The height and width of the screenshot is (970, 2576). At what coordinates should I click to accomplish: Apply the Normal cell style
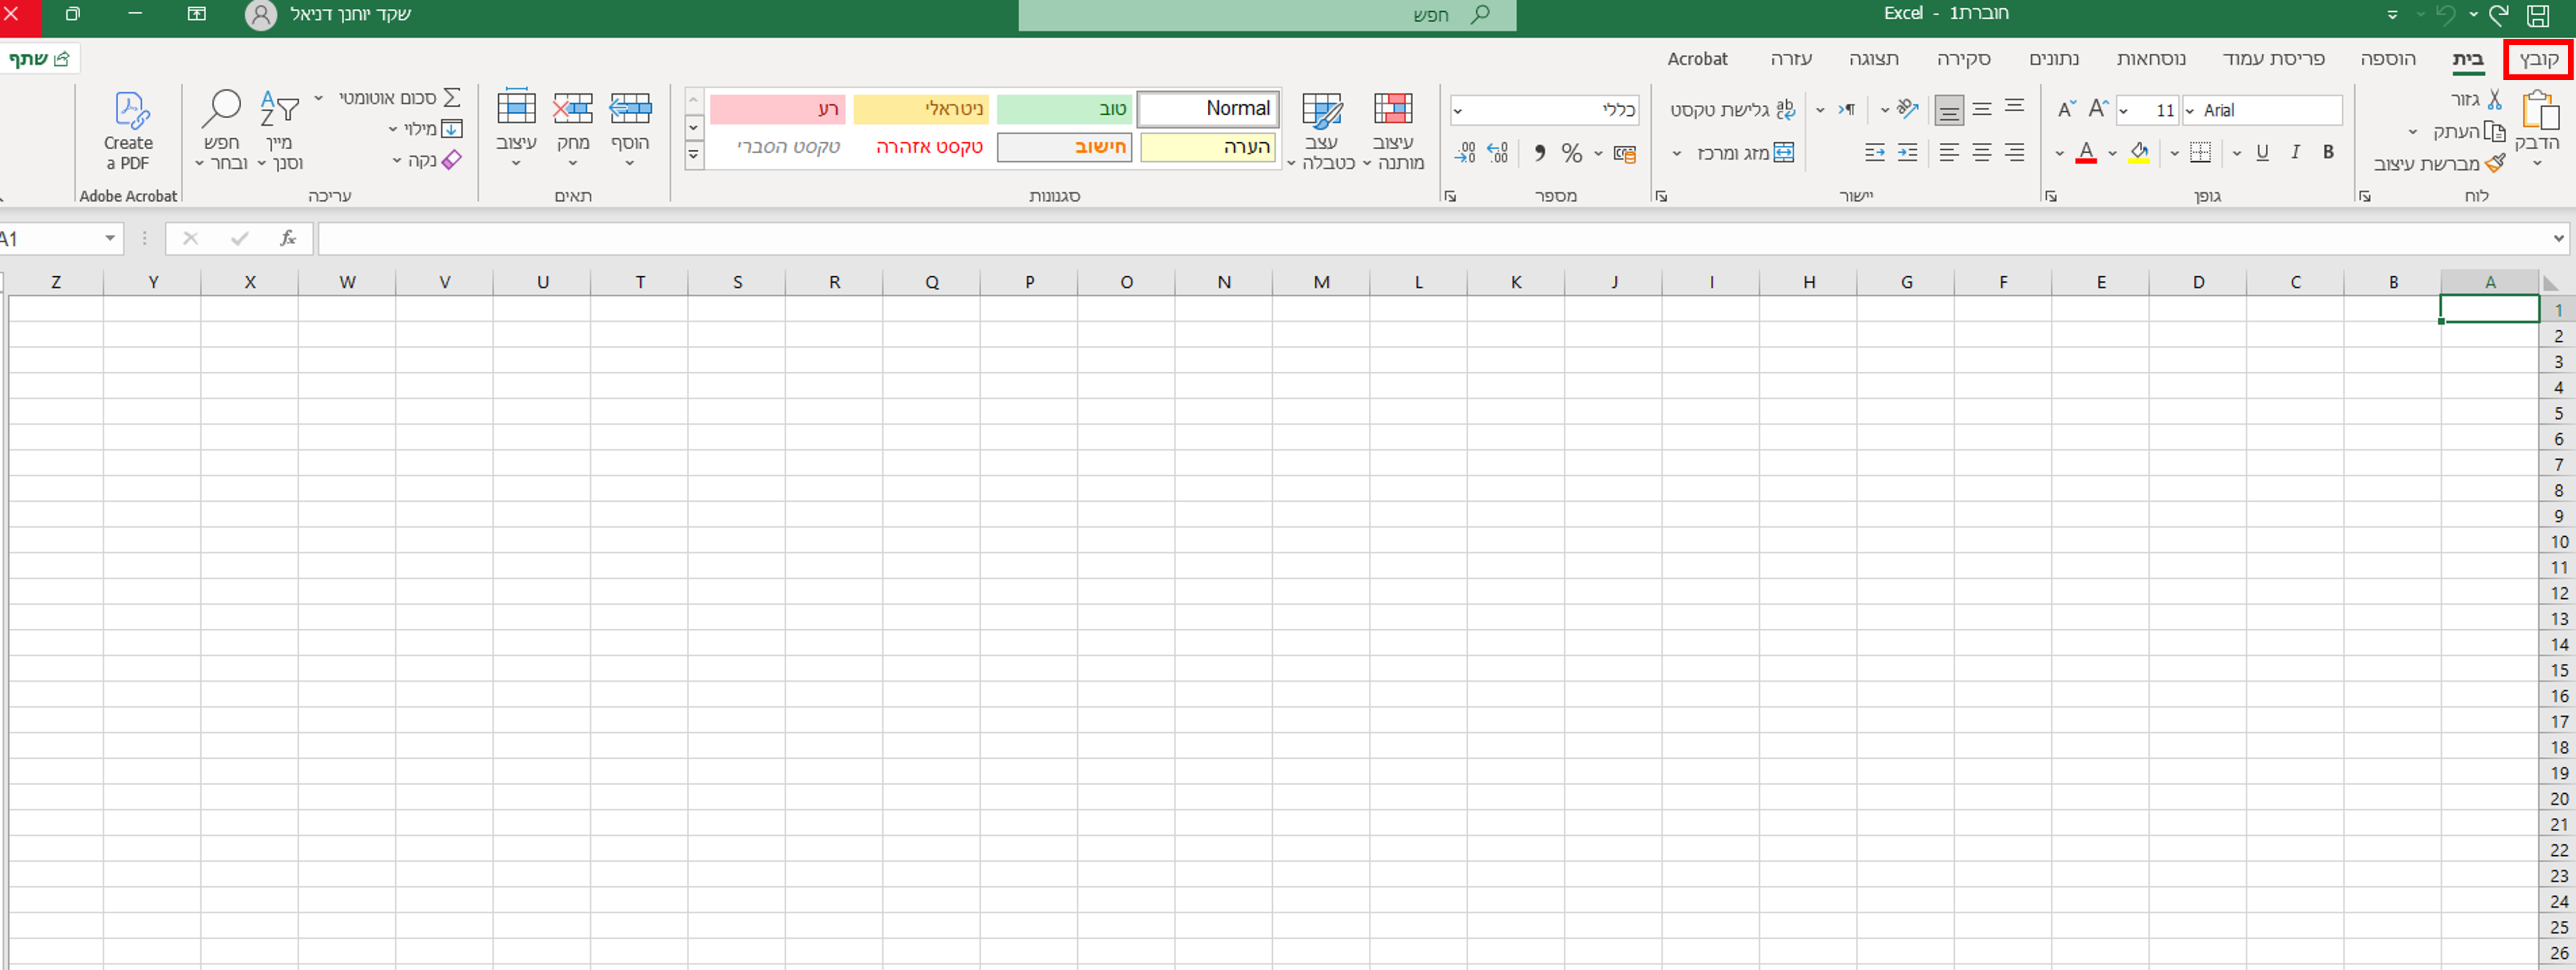click(1209, 109)
